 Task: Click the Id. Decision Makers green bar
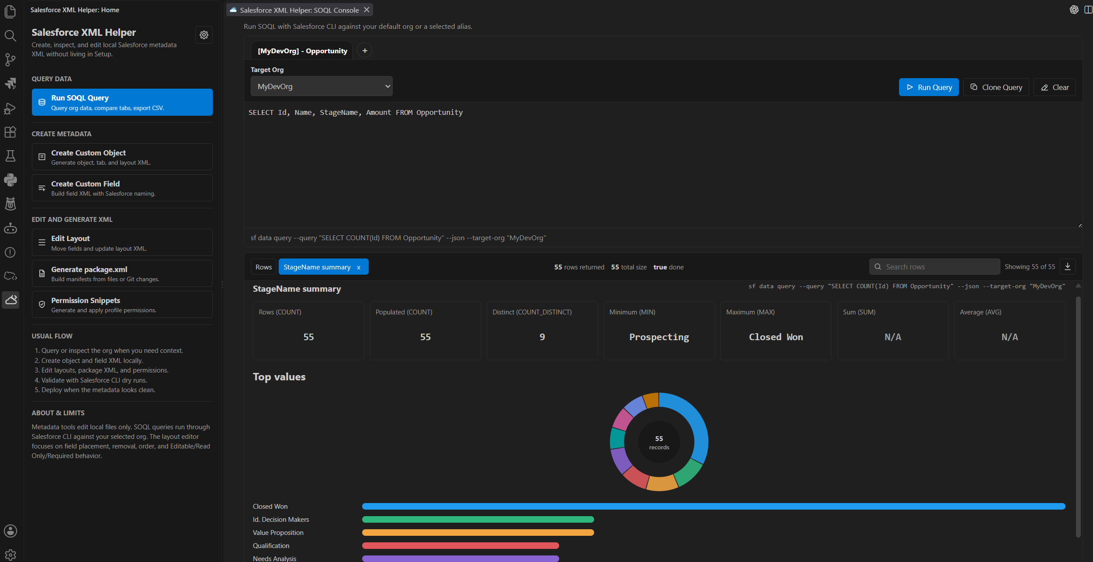coord(478,520)
